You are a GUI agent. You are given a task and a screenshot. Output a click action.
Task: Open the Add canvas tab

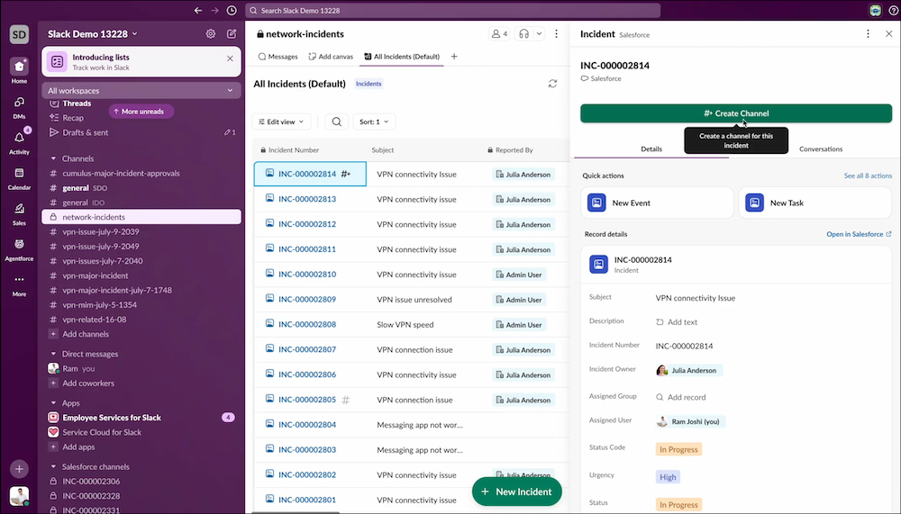(x=331, y=57)
